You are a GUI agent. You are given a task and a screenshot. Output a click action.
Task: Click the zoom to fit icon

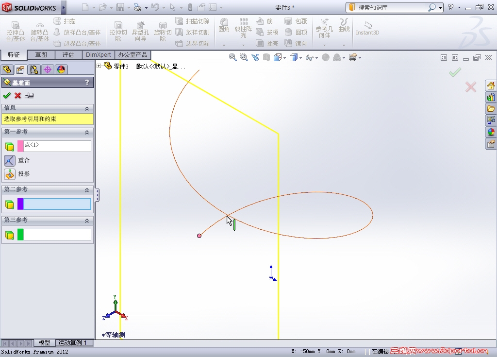point(233,57)
